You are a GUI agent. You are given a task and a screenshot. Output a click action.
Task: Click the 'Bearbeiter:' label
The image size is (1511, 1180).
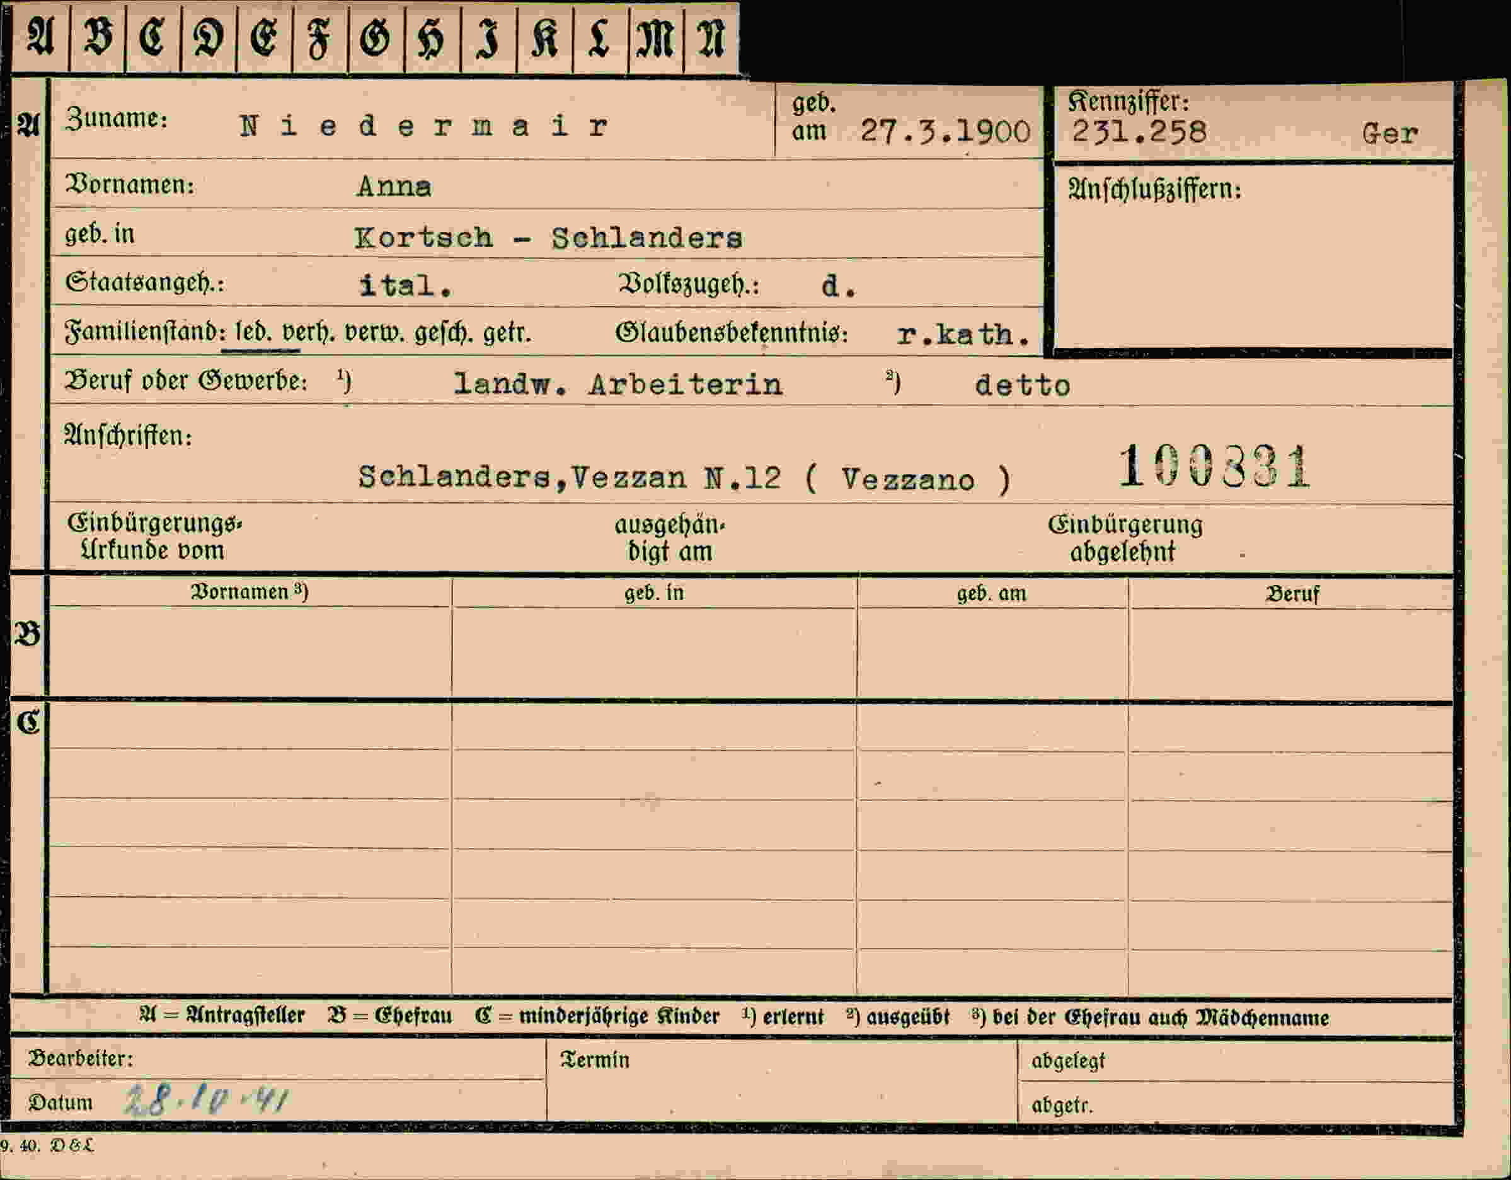click(x=80, y=1058)
